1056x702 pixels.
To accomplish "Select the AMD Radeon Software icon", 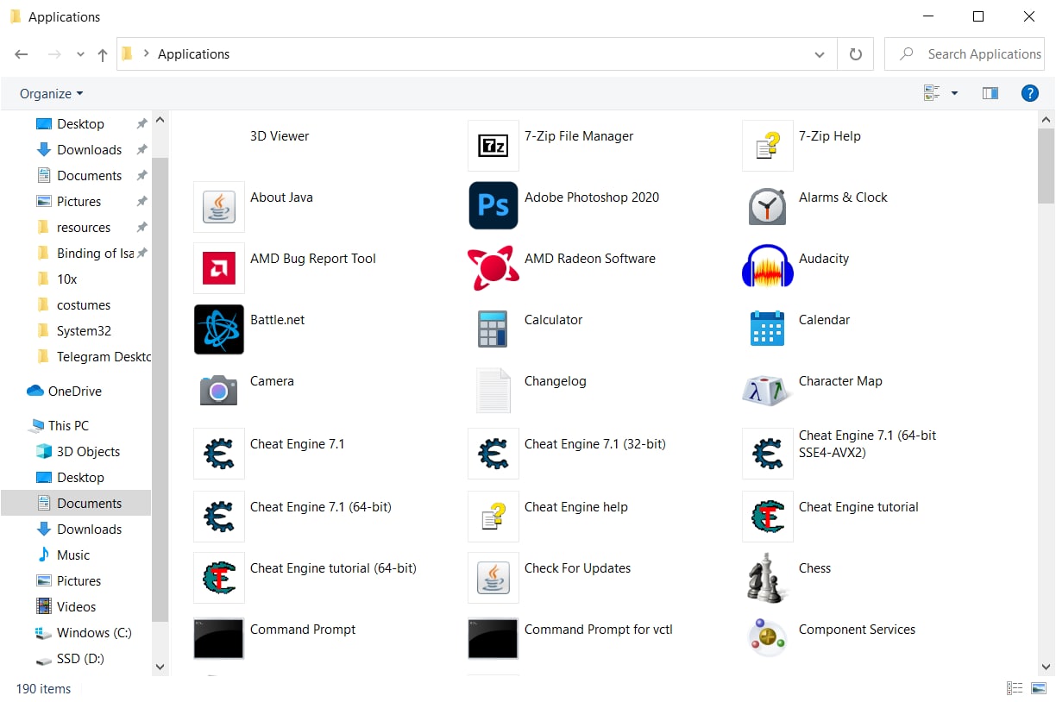I will 493,268.
